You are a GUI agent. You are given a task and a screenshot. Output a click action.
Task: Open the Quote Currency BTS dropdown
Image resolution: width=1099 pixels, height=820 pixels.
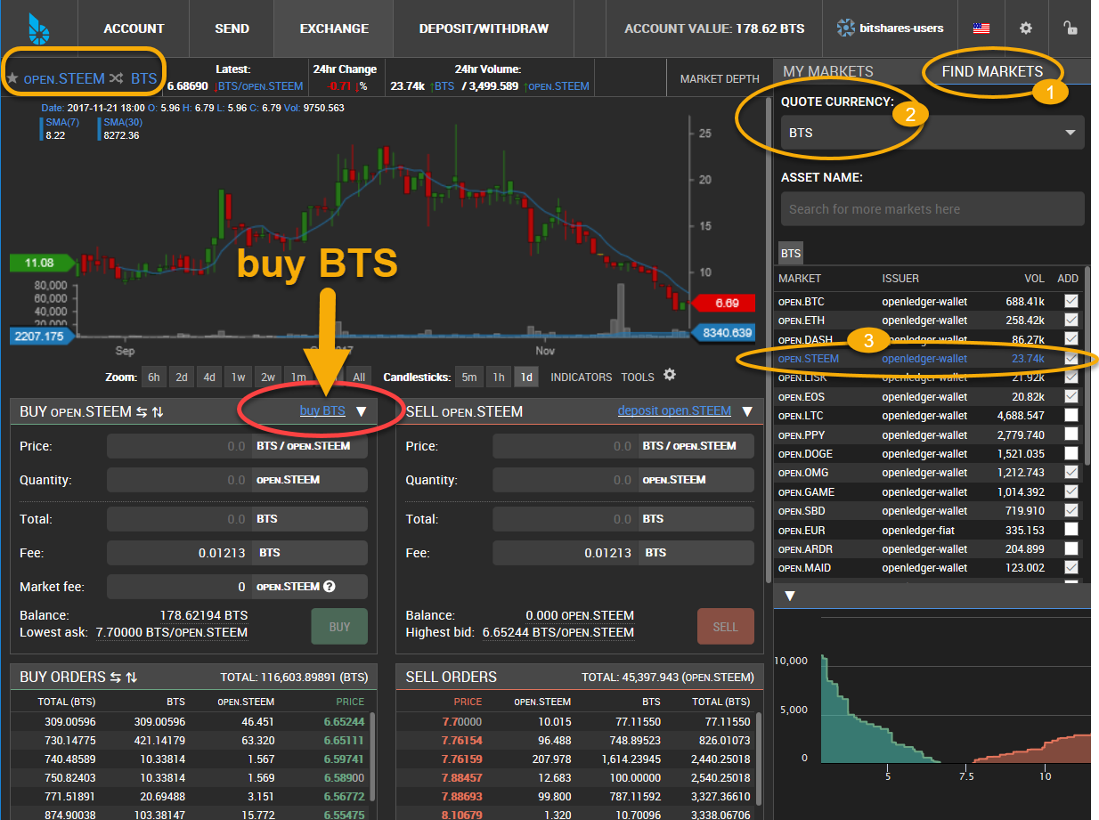[x=932, y=133]
